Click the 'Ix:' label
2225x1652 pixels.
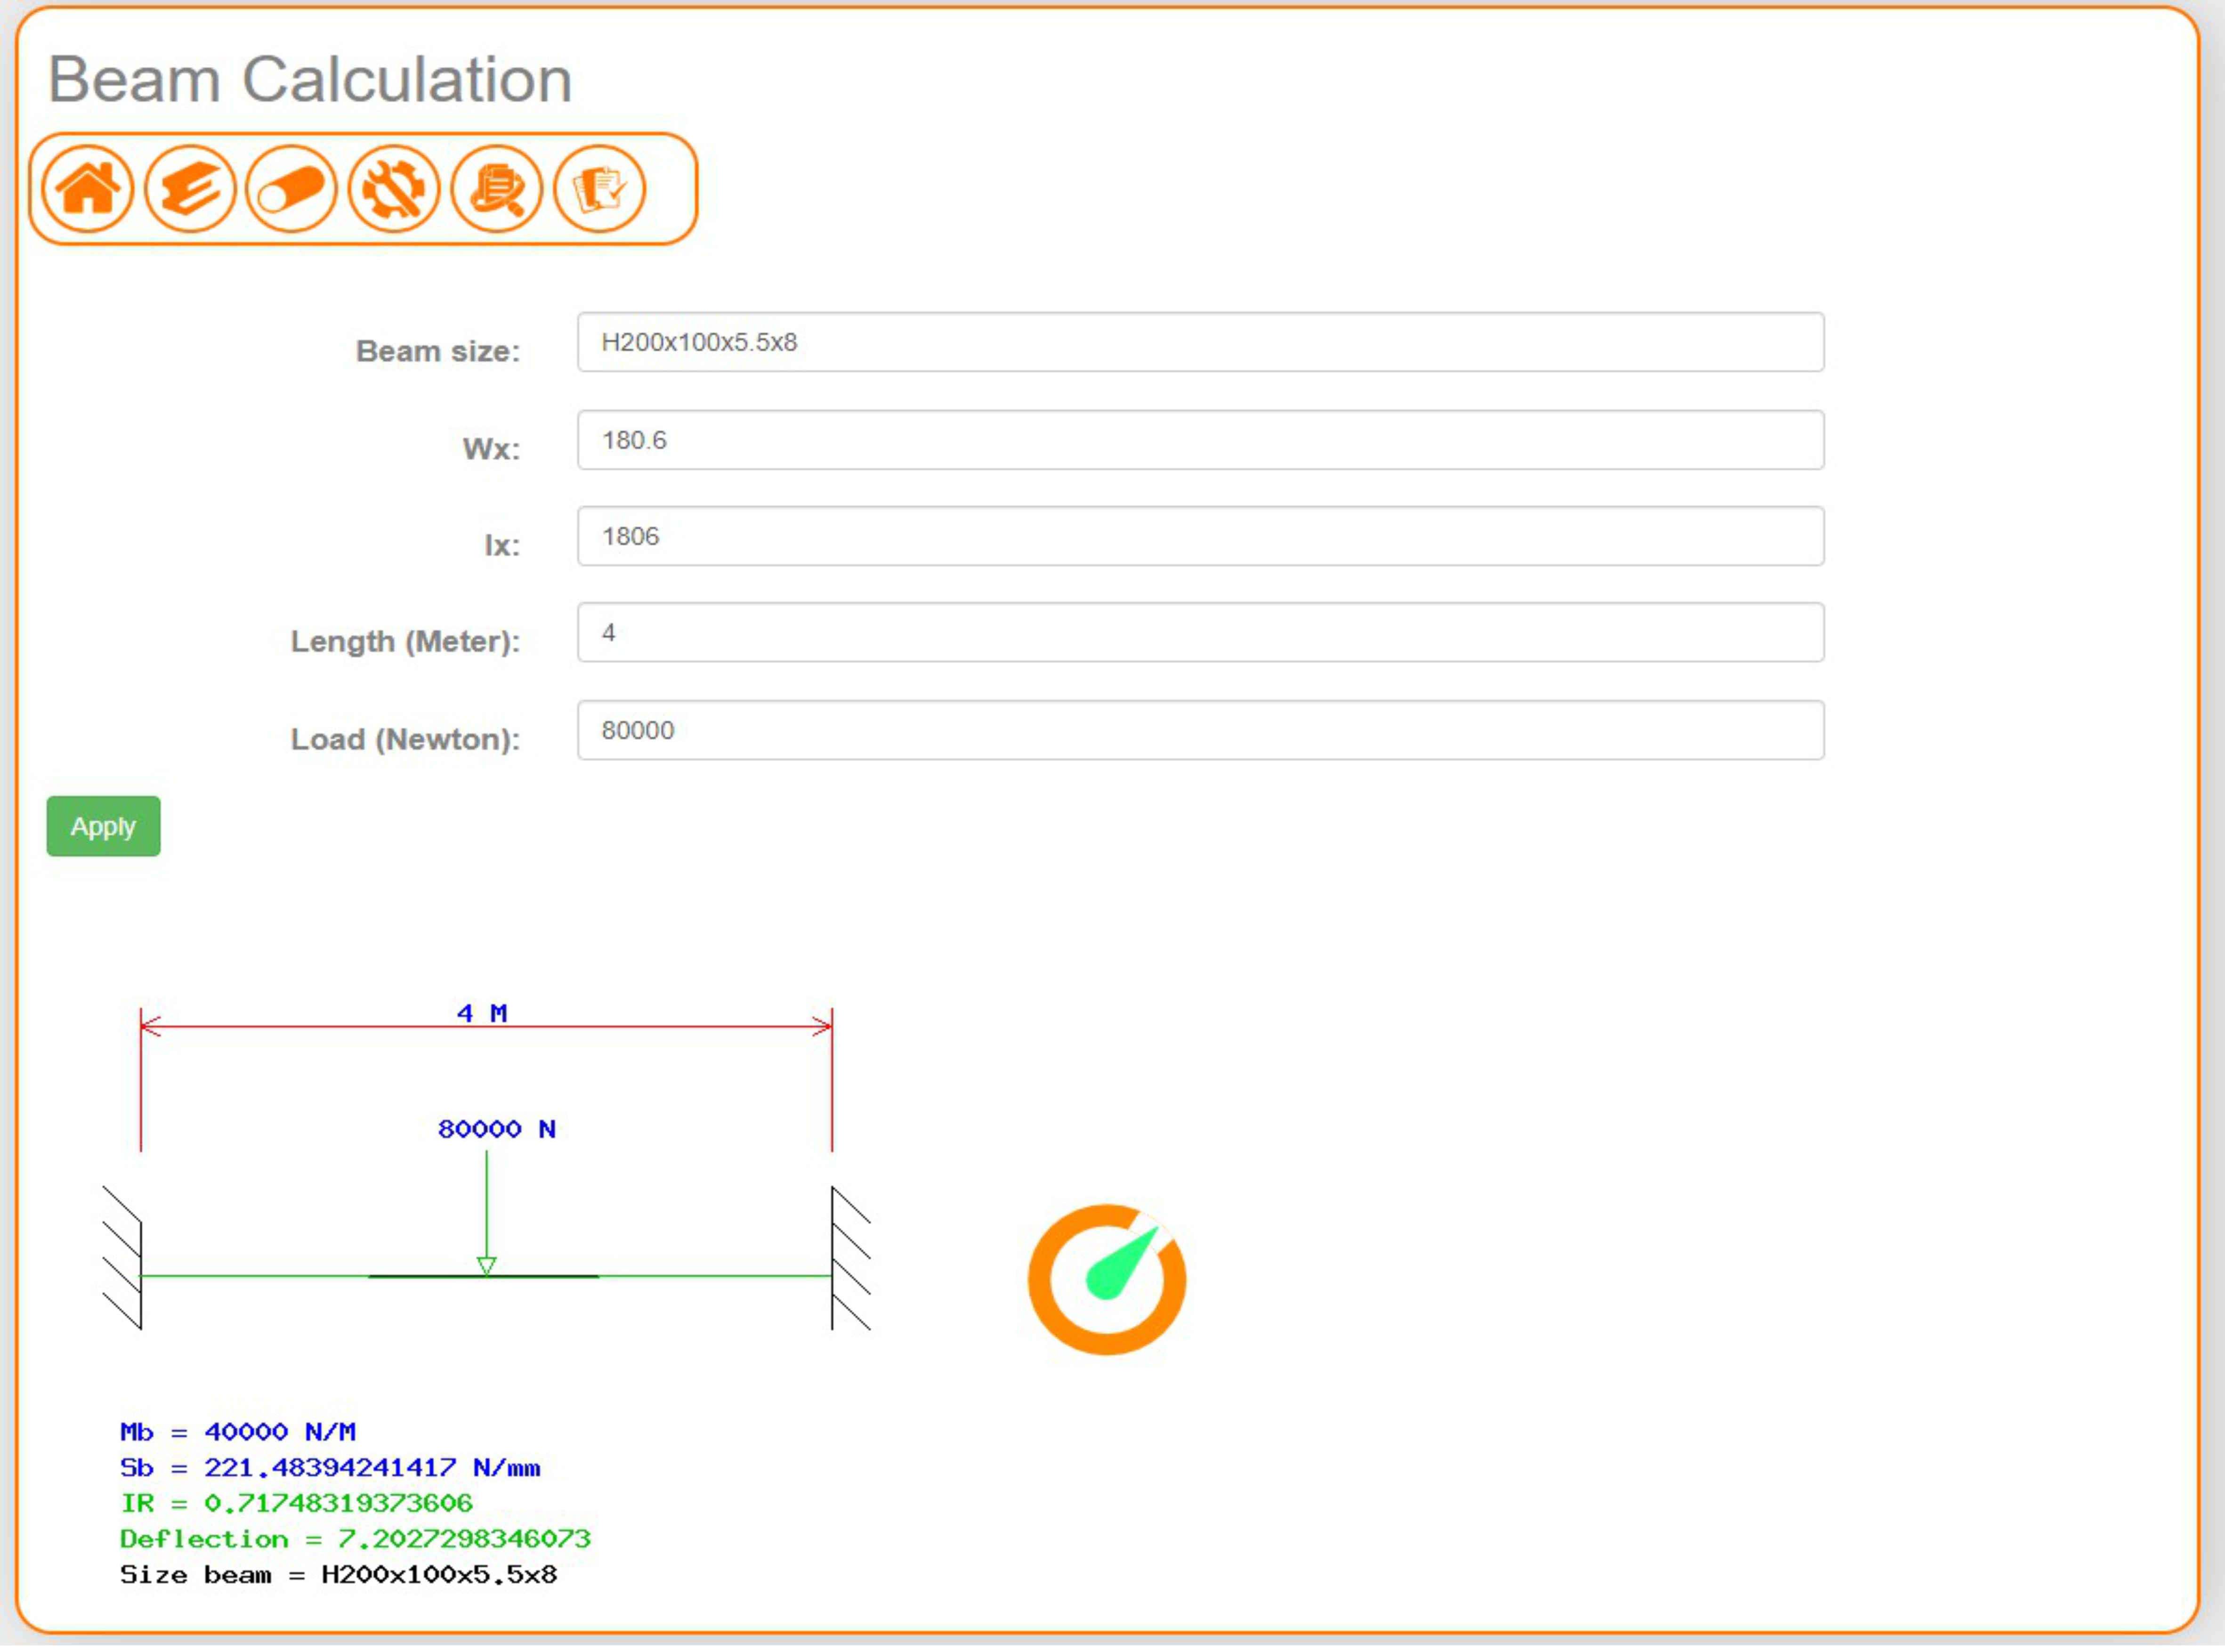(x=502, y=546)
